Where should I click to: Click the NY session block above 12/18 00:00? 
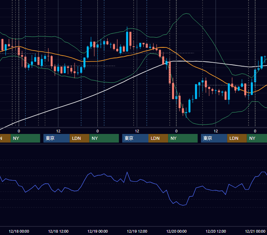pyautogui.click(x=25, y=138)
